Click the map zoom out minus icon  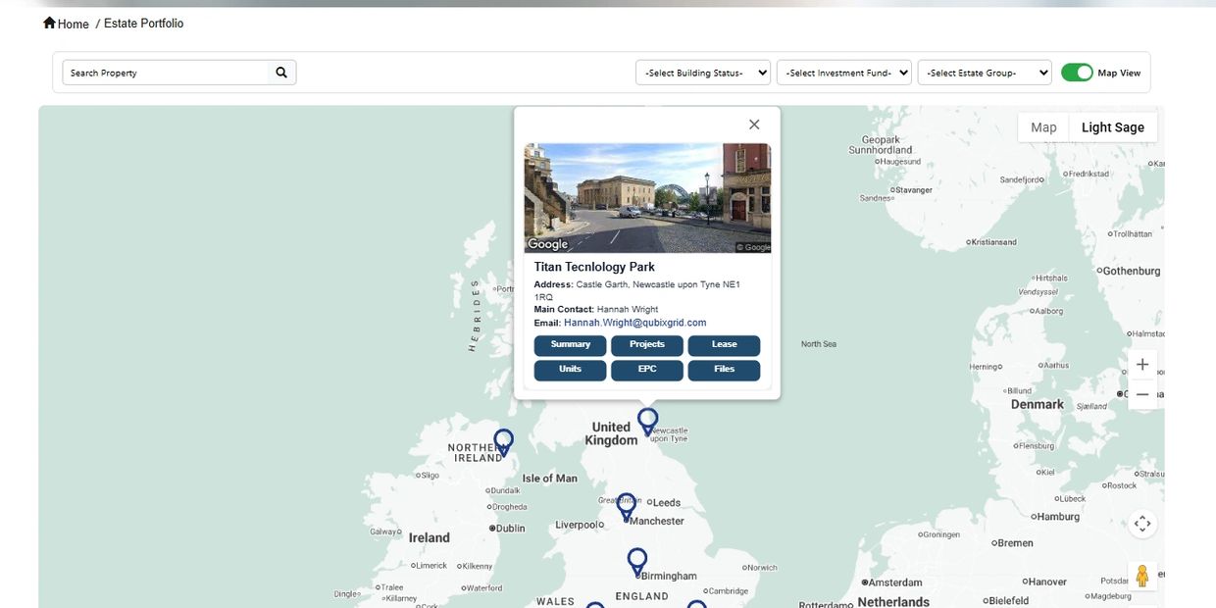pyautogui.click(x=1142, y=394)
